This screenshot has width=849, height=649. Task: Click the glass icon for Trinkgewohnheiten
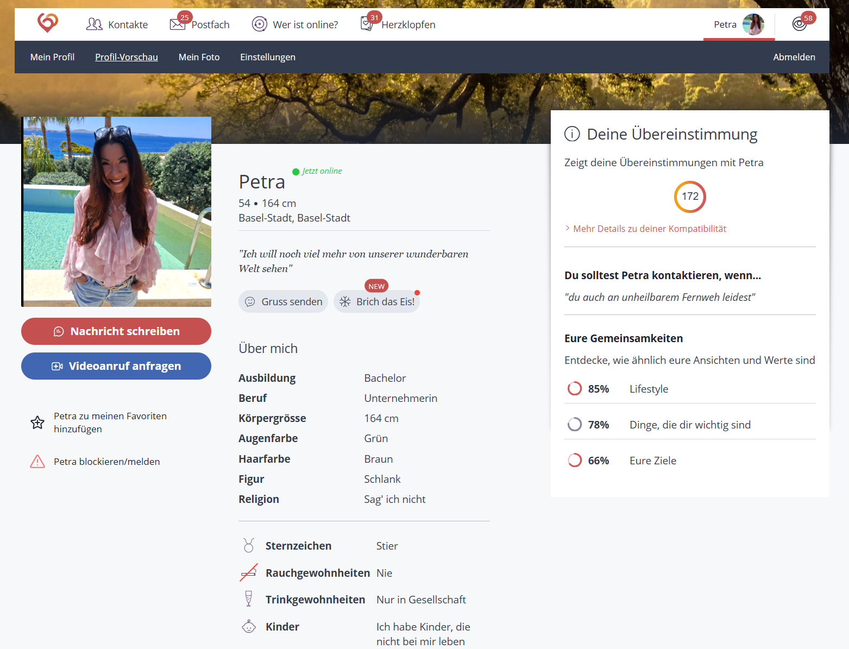pyautogui.click(x=249, y=598)
